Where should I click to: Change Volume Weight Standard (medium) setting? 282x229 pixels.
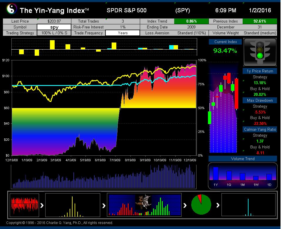[x=260, y=33]
